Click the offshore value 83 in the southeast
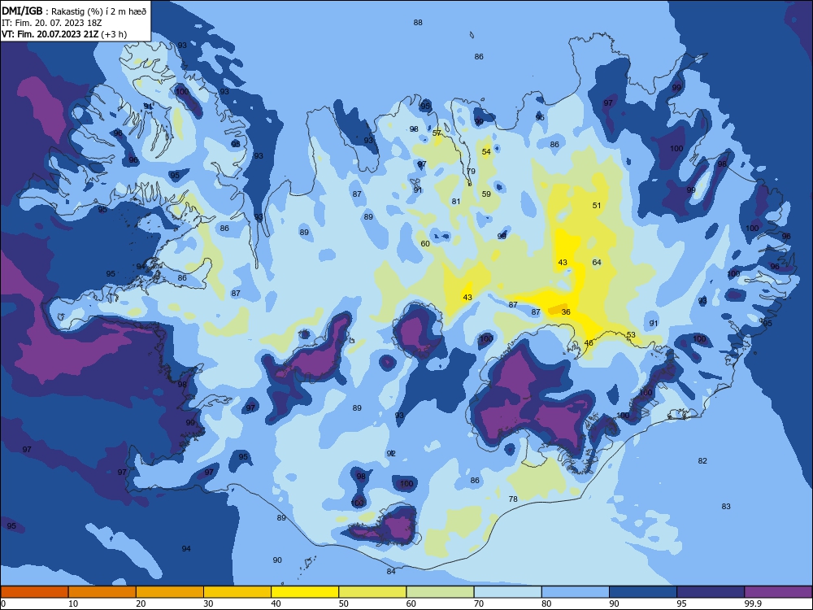 (726, 506)
